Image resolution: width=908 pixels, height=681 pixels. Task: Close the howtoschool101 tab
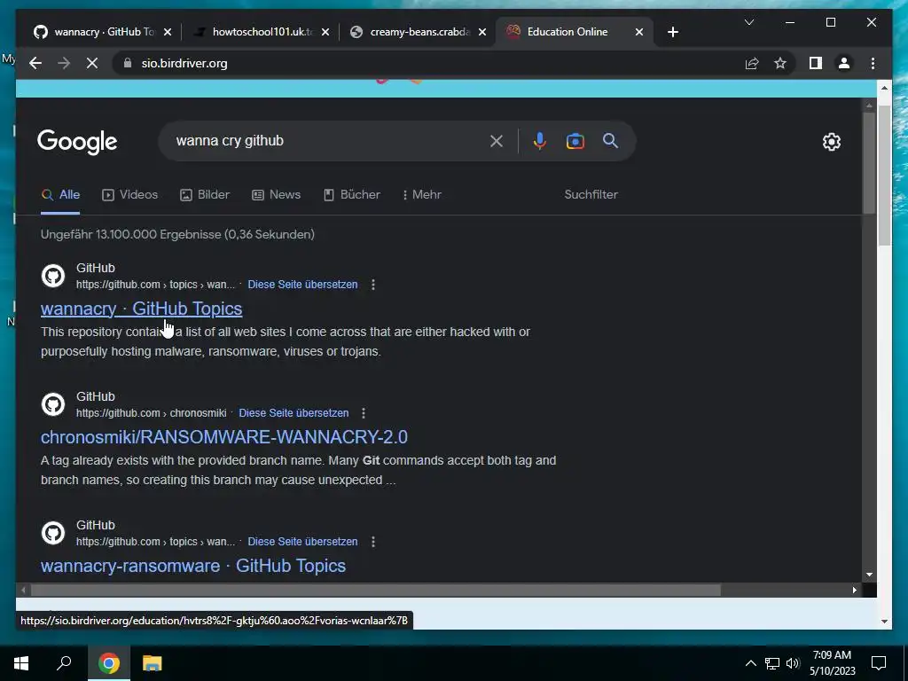[325, 32]
